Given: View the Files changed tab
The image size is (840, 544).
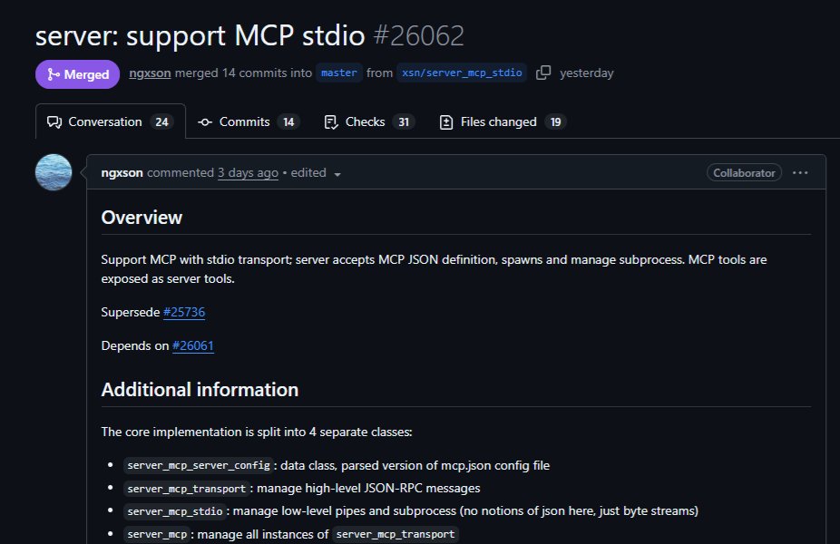Looking at the screenshot, I should pyautogui.click(x=503, y=122).
